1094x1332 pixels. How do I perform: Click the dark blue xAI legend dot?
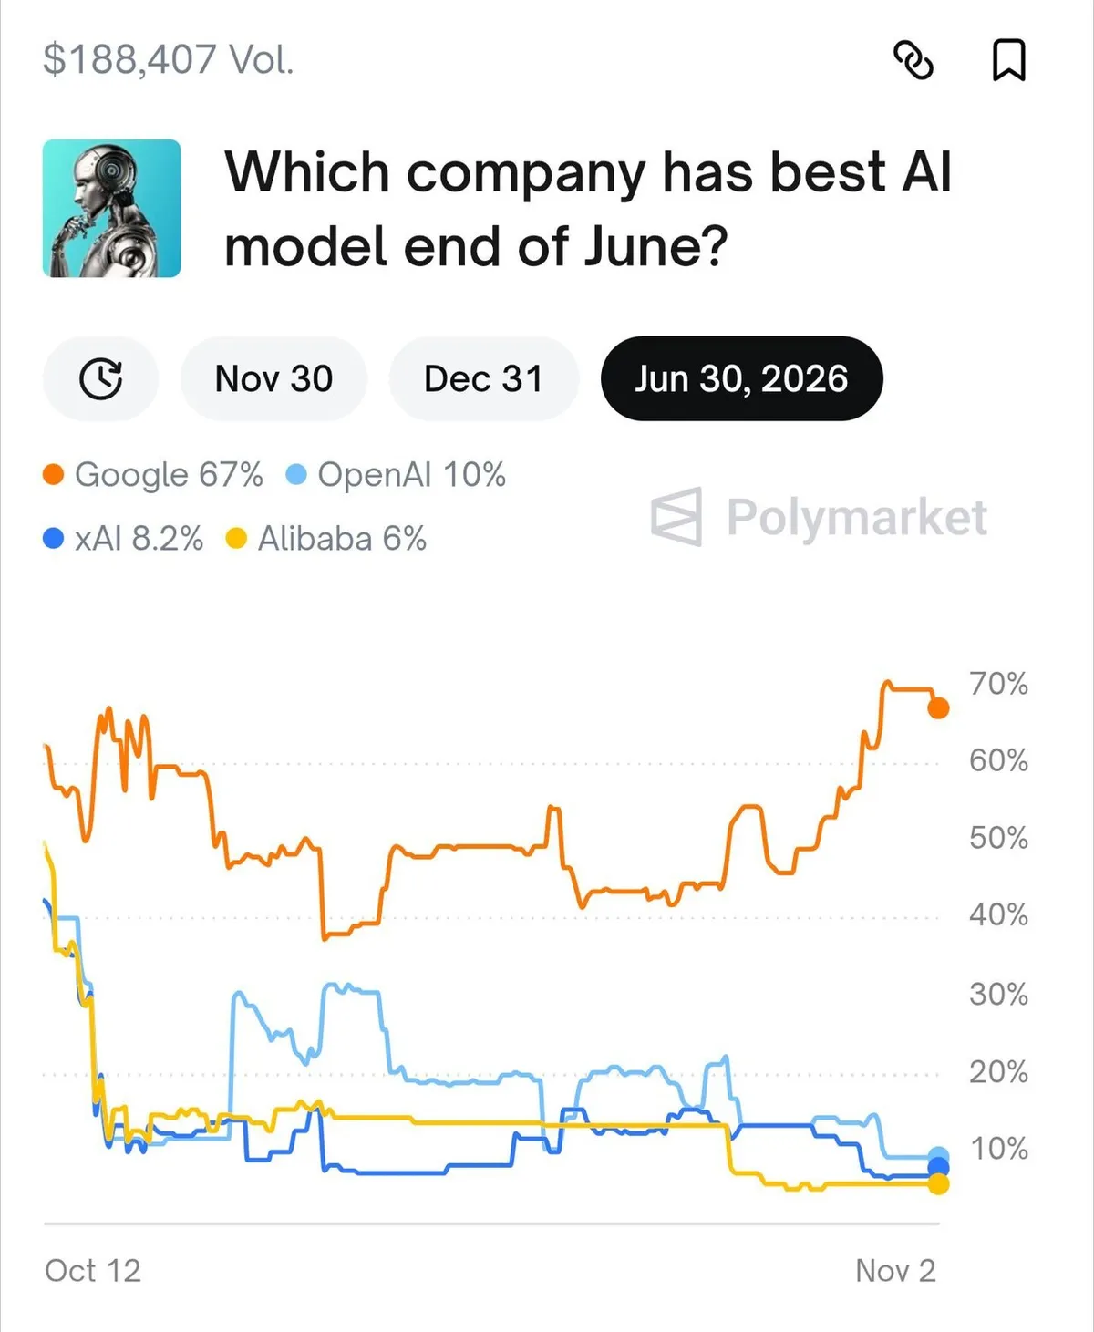[54, 539]
